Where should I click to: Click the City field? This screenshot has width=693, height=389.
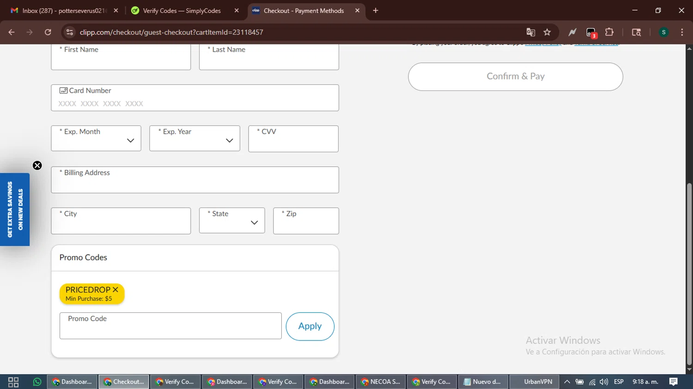coord(121,221)
